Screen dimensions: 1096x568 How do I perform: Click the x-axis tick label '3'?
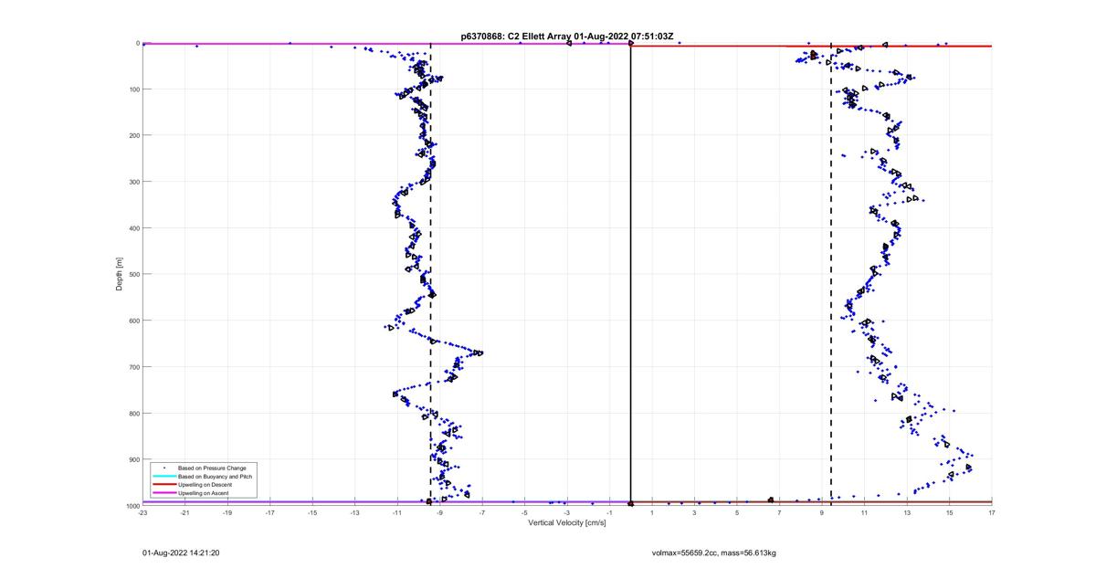(695, 513)
